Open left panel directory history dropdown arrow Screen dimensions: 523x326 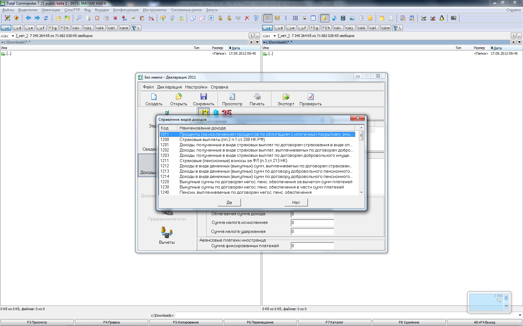(257, 42)
